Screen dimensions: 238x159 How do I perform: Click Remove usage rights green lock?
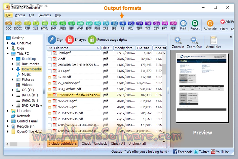92,40
